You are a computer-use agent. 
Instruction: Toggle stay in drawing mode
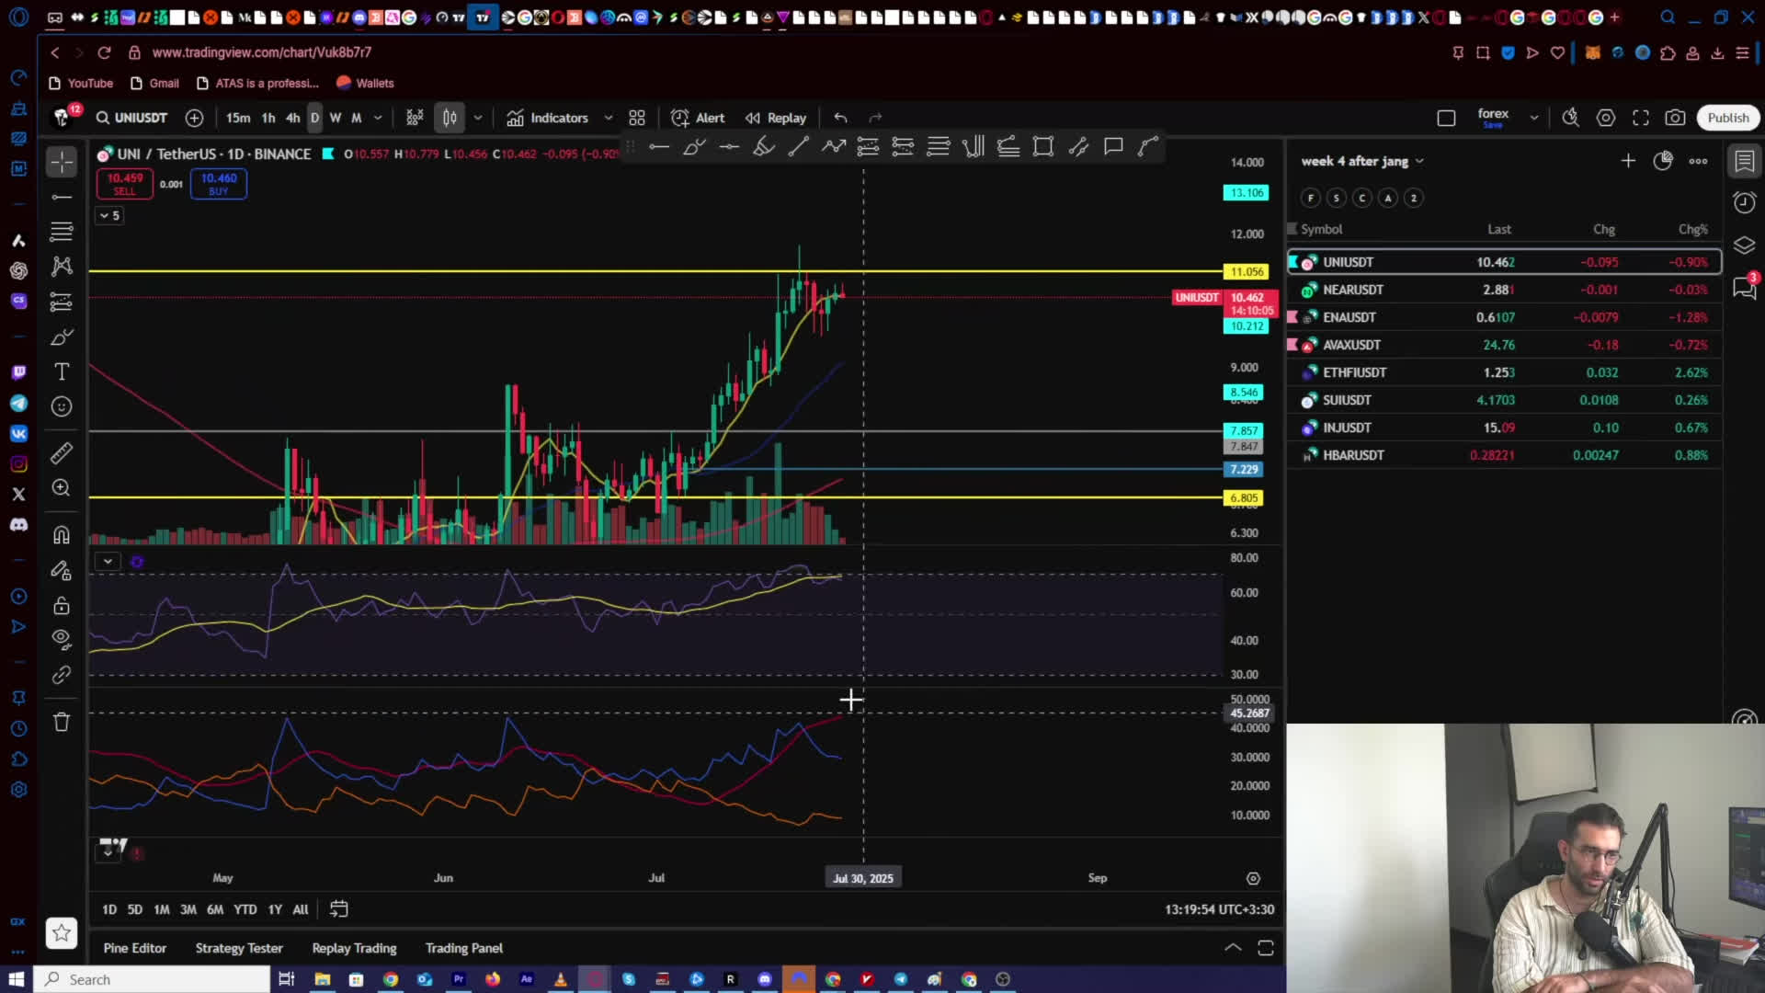pyautogui.click(x=62, y=570)
